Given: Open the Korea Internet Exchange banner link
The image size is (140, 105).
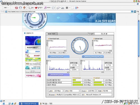Looking at the screenshot, I should click(33, 72).
